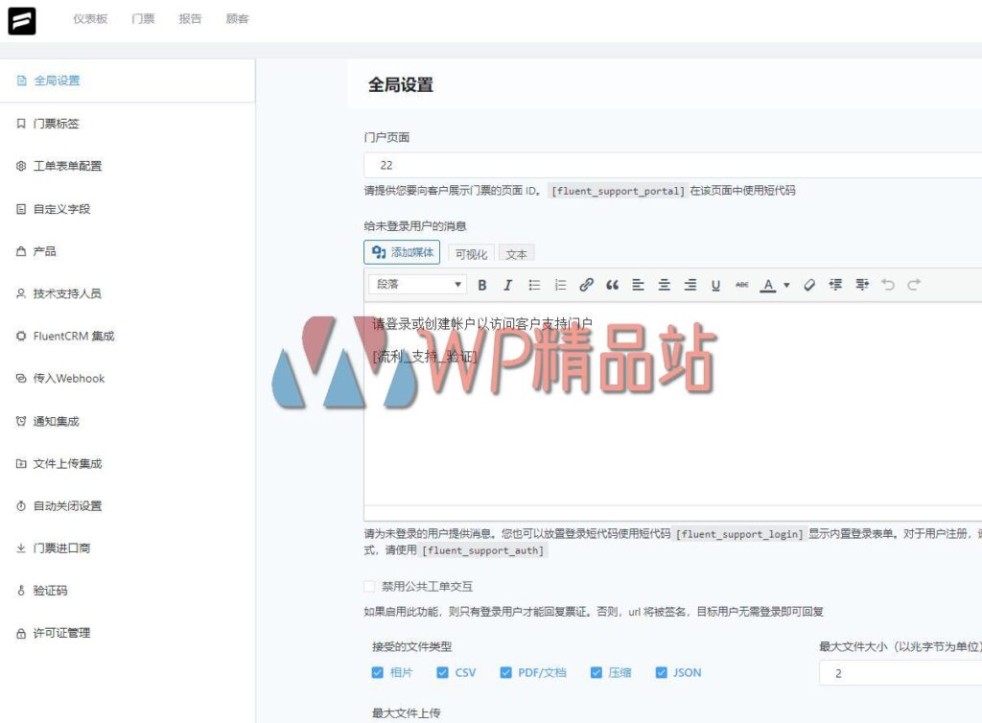This screenshot has height=723, width=982.
Task: Insert an unordered bullet list
Action: click(533, 285)
